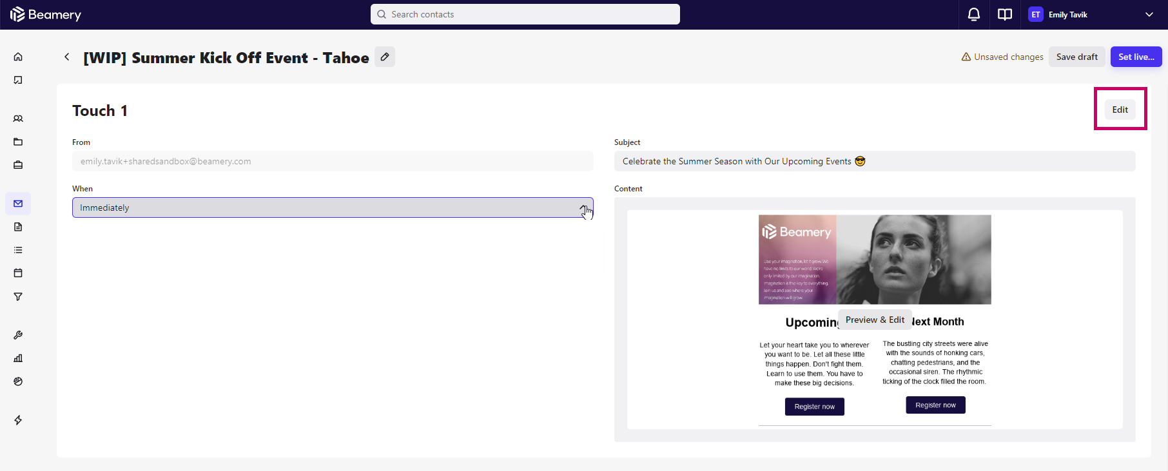Image resolution: width=1168 pixels, height=471 pixels.
Task: Click the Search contacts field
Action: click(525, 14)
